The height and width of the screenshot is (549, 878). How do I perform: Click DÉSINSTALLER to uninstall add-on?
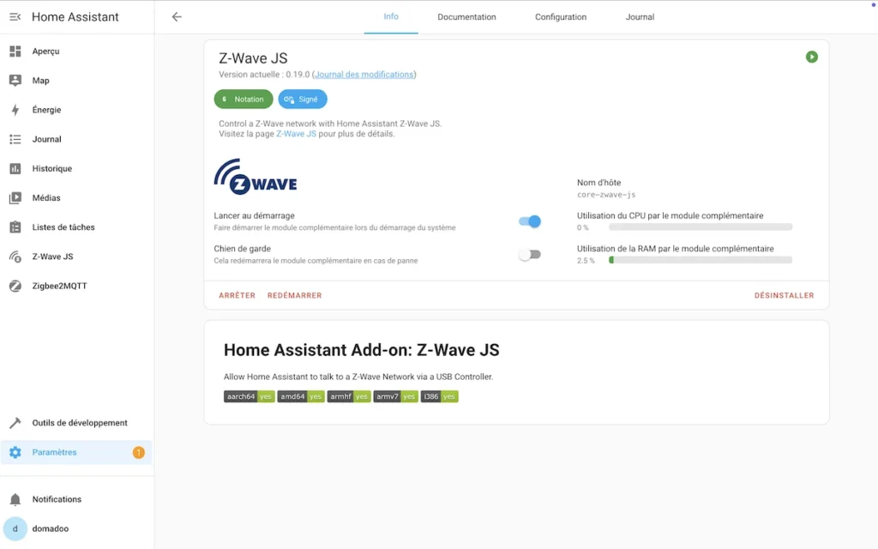[784, 295]
